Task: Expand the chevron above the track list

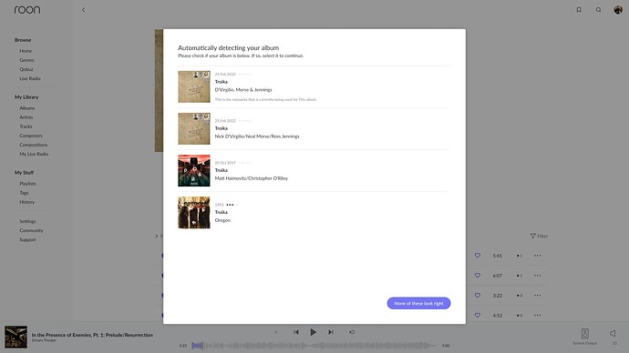Action: point(157,237)
